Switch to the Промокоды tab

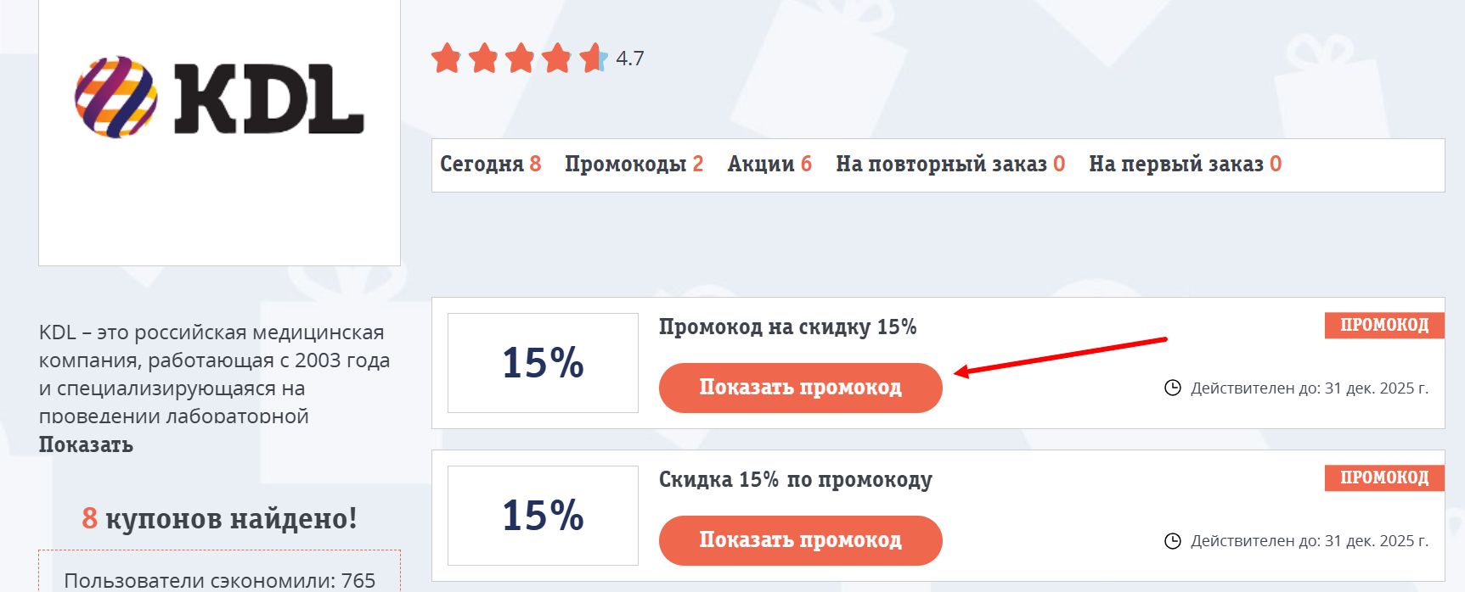click(634, 165)
